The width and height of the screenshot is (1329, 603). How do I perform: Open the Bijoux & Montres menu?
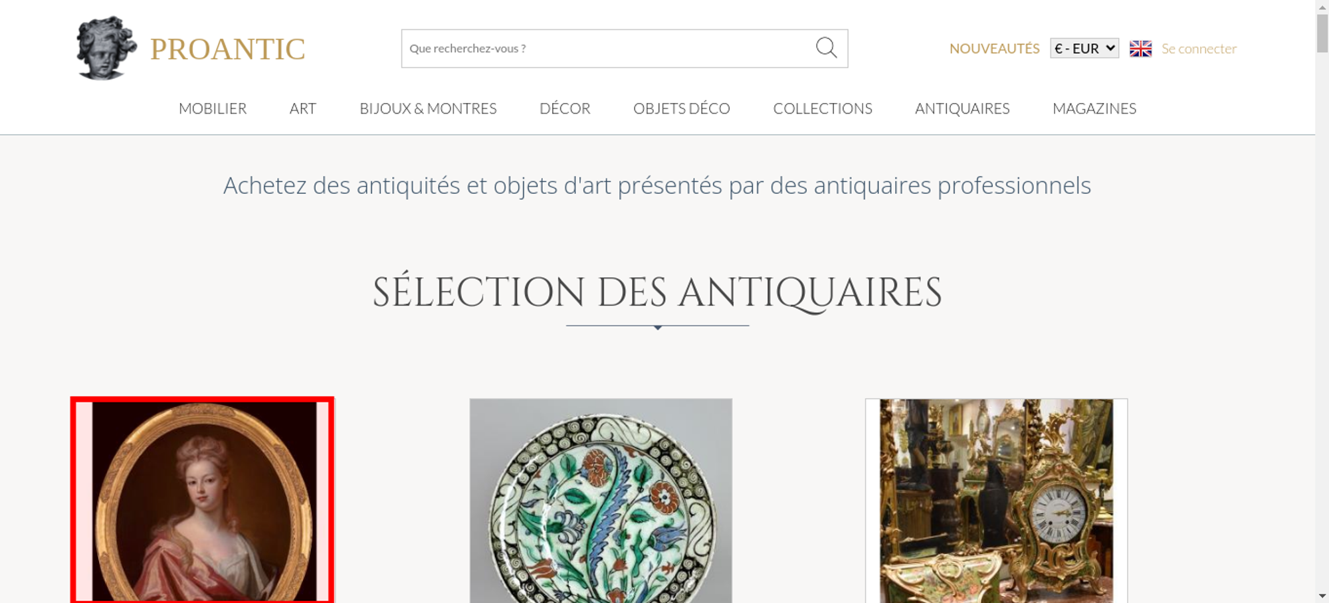pyautogui.click(x=428, y=108)
